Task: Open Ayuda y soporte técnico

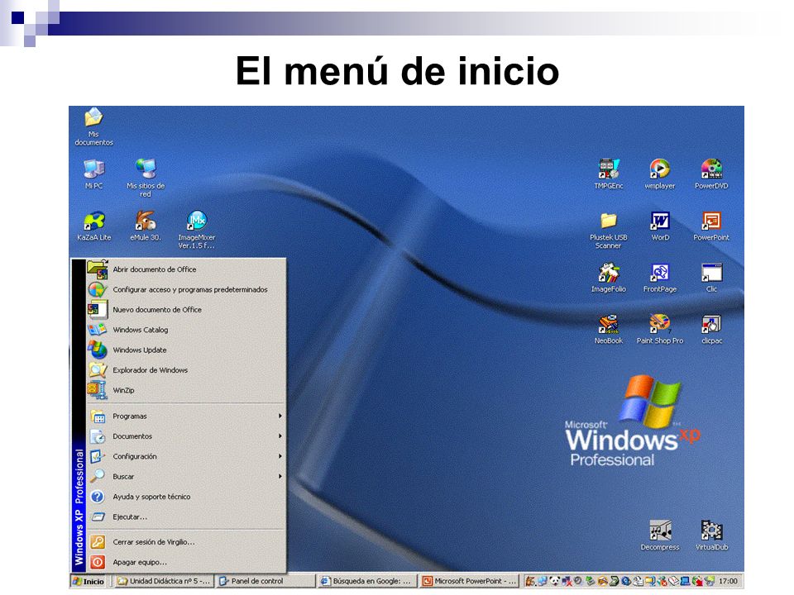Action: tap(186, 497)
